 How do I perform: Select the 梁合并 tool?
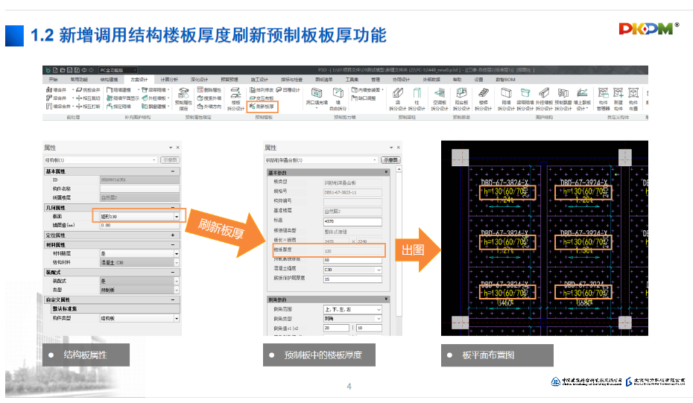pos(56,98)
